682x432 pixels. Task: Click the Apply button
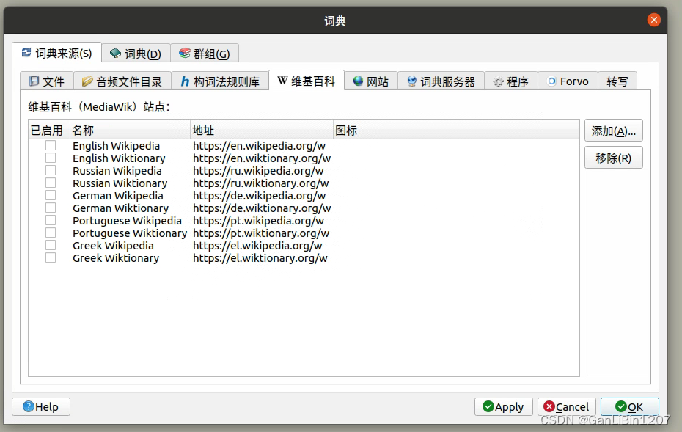tap(503, 407)
